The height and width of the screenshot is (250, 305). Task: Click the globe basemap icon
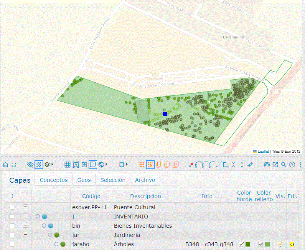coord(101,165)
